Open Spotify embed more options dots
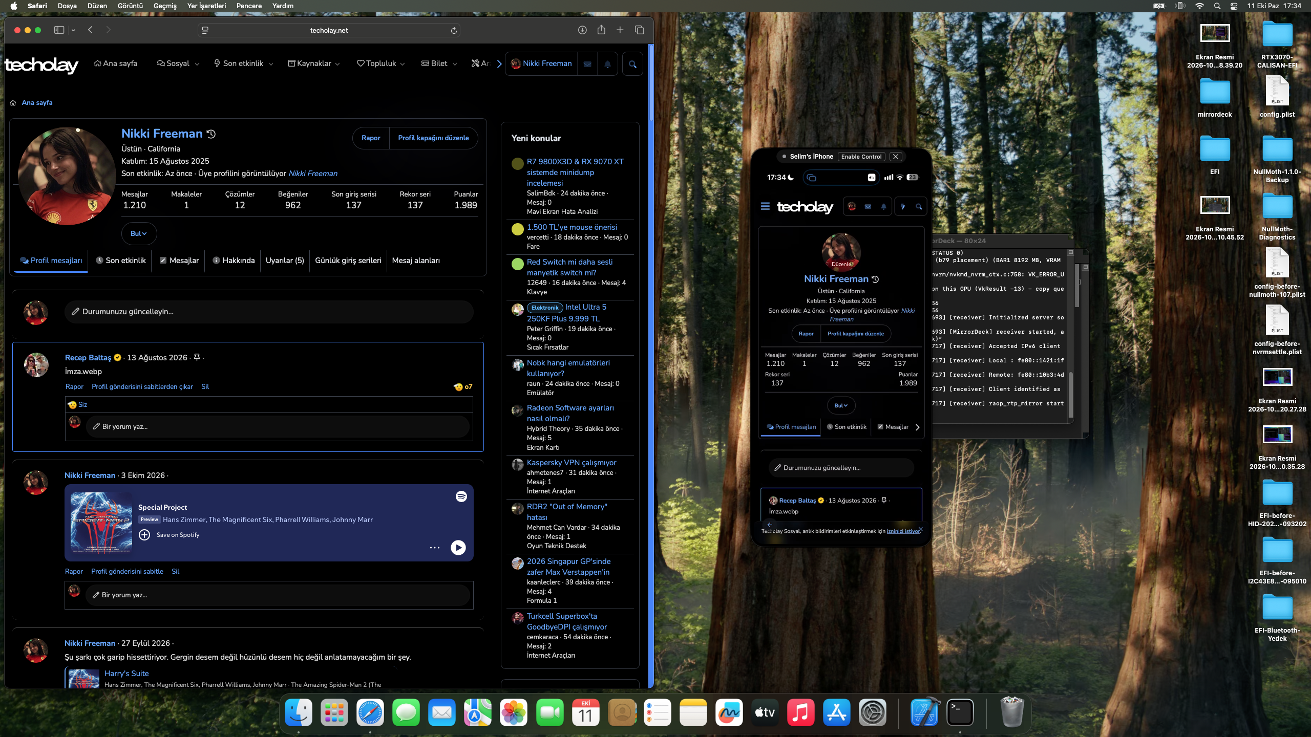 pyautogui.click(x=435, y=548)
